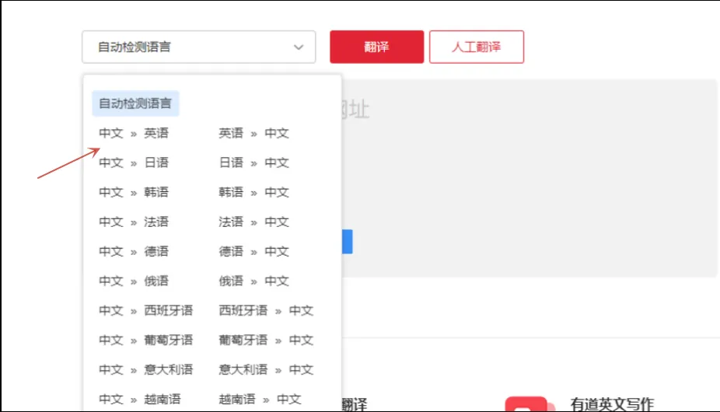Click the 人工翻译 button

[x=476, y=47]
